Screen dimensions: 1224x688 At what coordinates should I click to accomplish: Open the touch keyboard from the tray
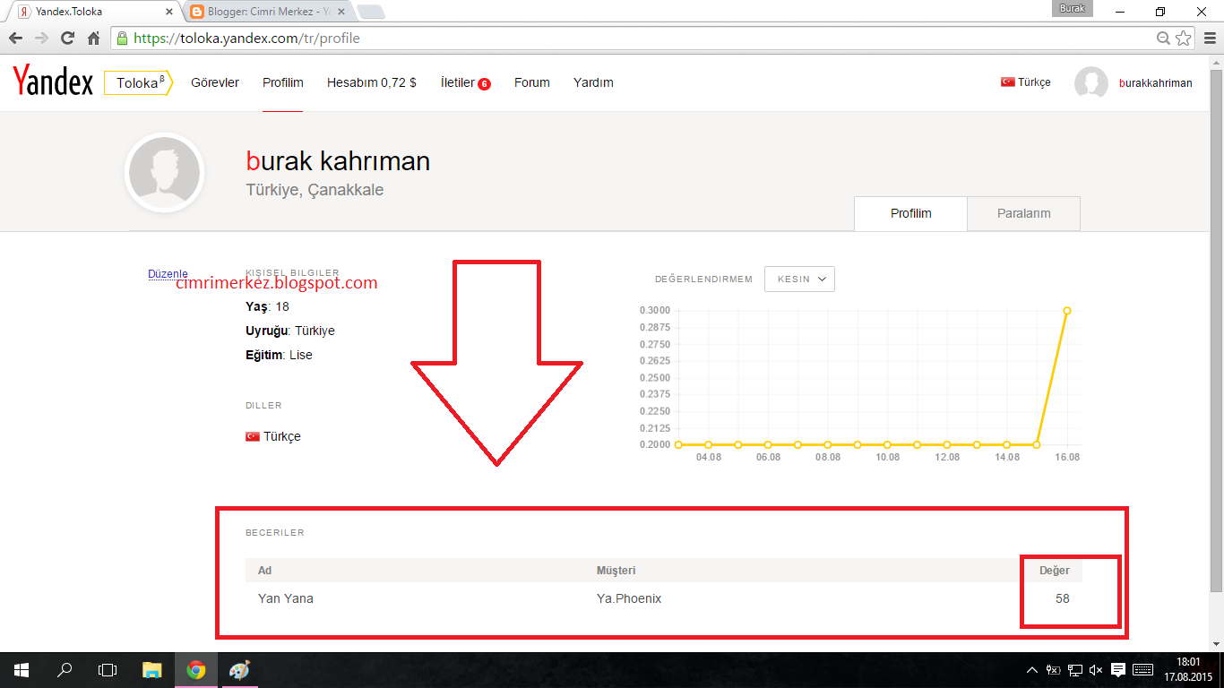(1142, 670)
